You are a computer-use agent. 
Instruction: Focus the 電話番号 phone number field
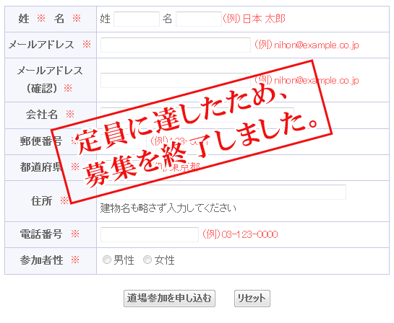click(x=150, y=234)
